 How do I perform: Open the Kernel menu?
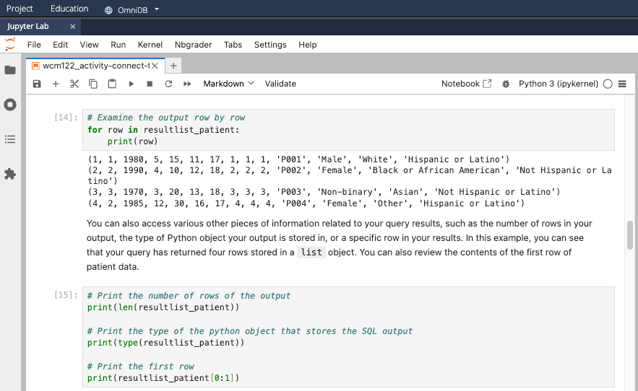point(150,45)
